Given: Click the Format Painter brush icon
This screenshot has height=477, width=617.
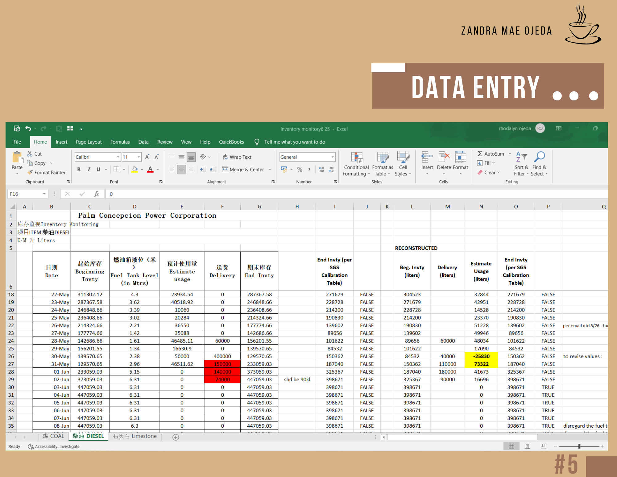Looking at the screenshot, I should (30, 172).
